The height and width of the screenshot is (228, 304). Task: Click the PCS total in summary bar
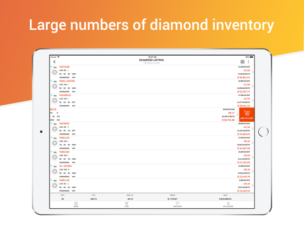(63, 199)
